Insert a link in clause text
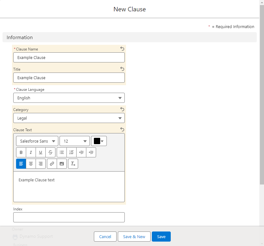The width and height of the screenshot is (264, 246). point(52,164)
